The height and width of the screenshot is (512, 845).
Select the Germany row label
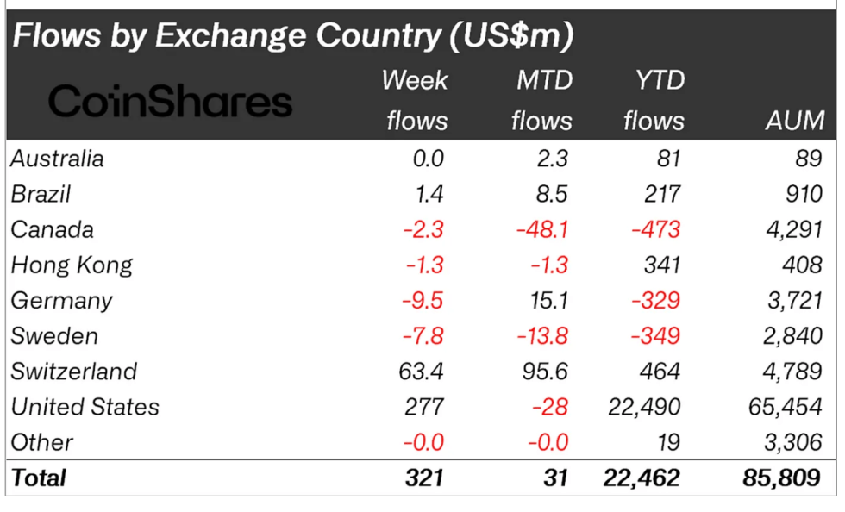61,300
